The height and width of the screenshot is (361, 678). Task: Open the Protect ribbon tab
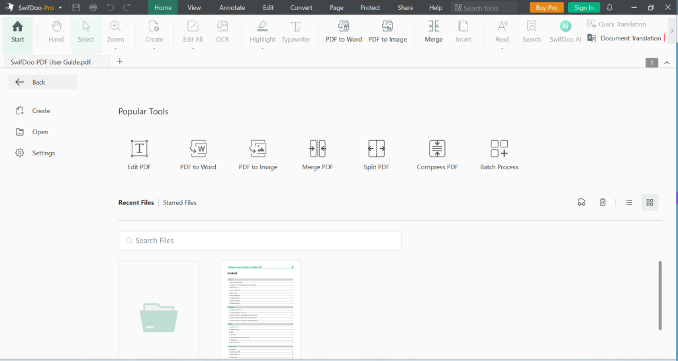tap(370, 7)
